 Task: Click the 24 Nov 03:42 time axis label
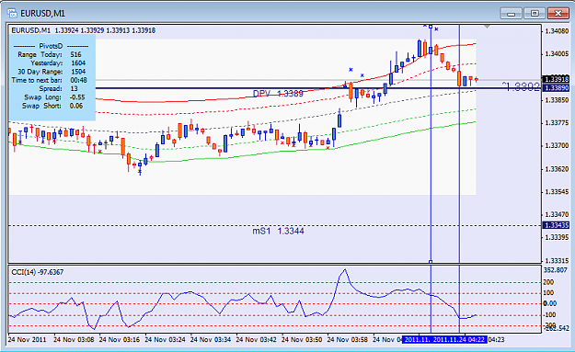coord(256,339)
